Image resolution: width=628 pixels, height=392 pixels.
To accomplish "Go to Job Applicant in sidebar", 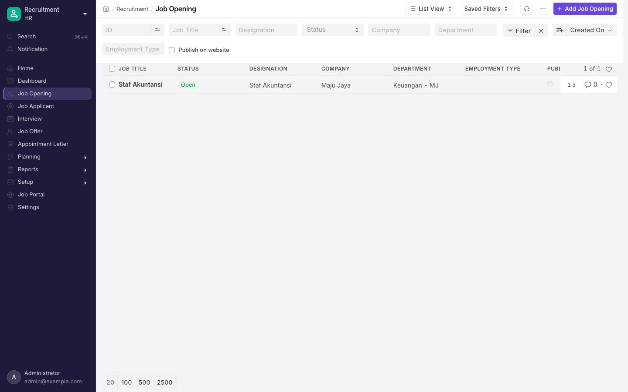I will [48, 106].
